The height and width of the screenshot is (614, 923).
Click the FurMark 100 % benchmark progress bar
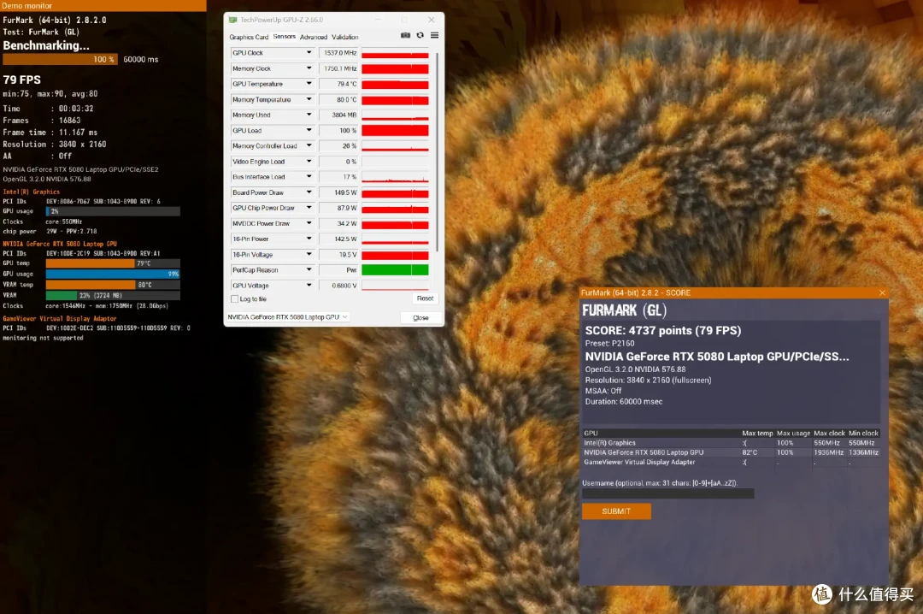tap(60, 60)
